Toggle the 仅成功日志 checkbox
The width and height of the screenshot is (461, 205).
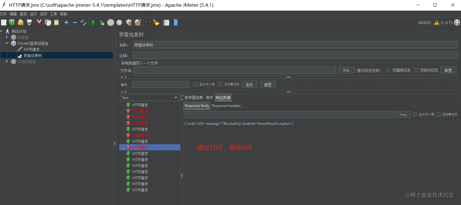tap(416, 70)
